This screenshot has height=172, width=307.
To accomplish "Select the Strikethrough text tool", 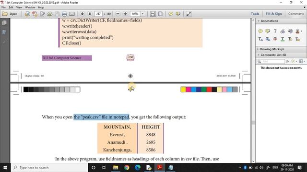I will tap(275, 39).
